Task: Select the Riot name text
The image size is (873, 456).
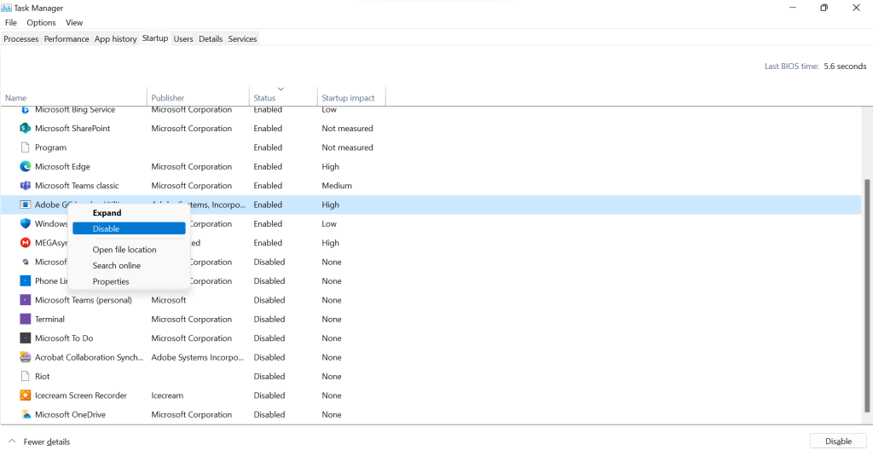Action: click(x=43, y=377)
